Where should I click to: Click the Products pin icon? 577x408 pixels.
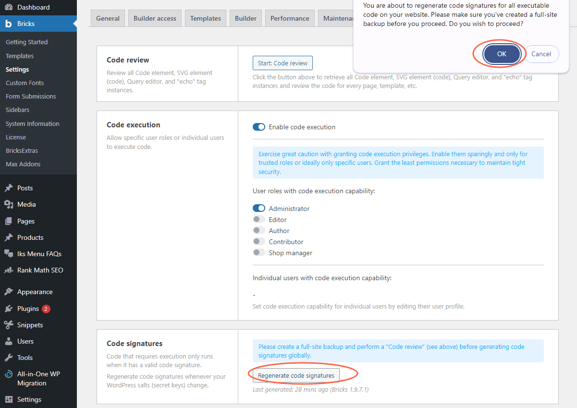tap(9, 237)
